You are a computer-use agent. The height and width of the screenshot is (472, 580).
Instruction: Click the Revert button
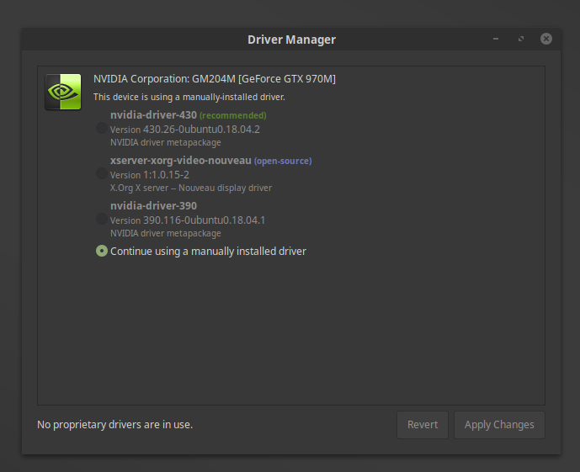coord(423,425)
